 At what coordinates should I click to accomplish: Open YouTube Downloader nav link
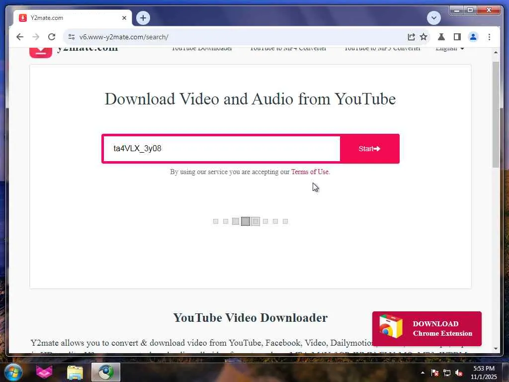coord(202,49)
